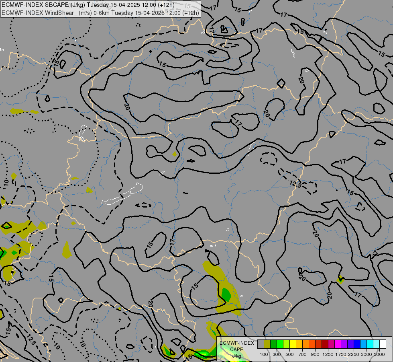393x362 pixels.
Task: Click the 500 legend tick label
Action: pyautogui.click(x=289, y=354)
